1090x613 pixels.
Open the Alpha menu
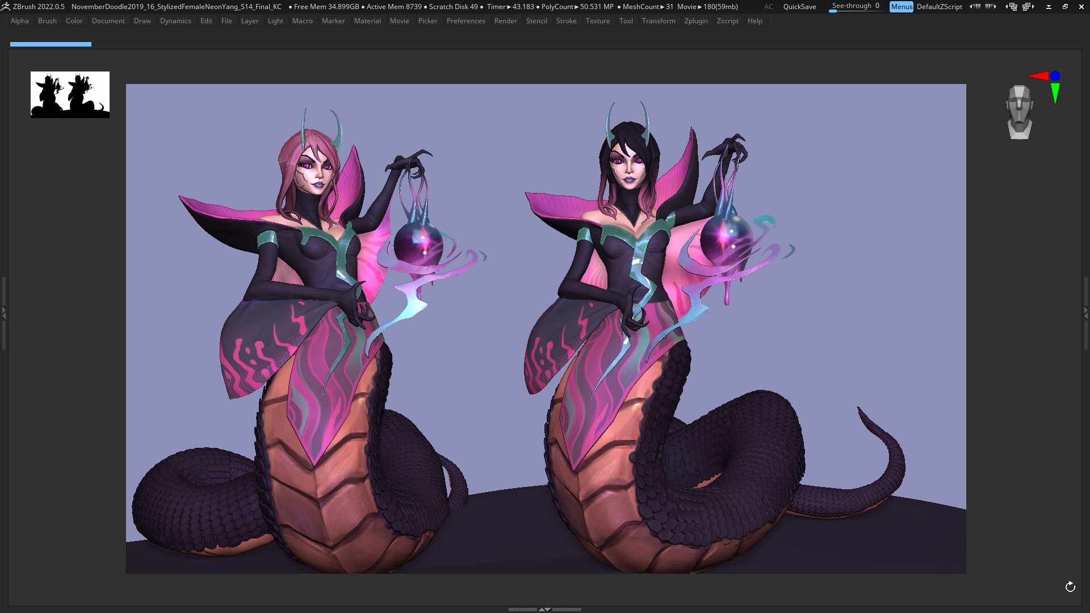coord(19,21)
